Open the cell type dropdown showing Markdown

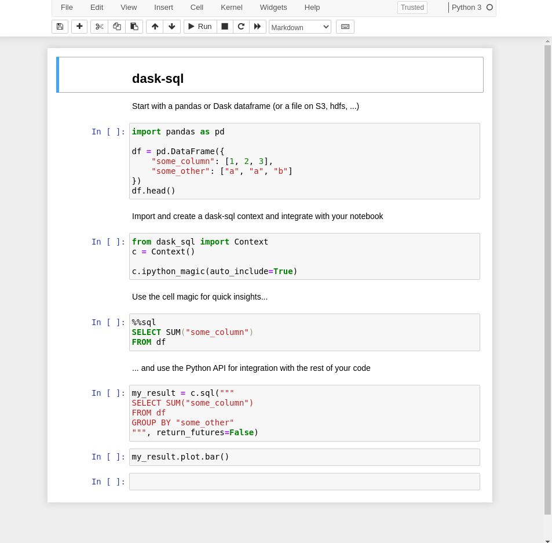pos(299,27)
